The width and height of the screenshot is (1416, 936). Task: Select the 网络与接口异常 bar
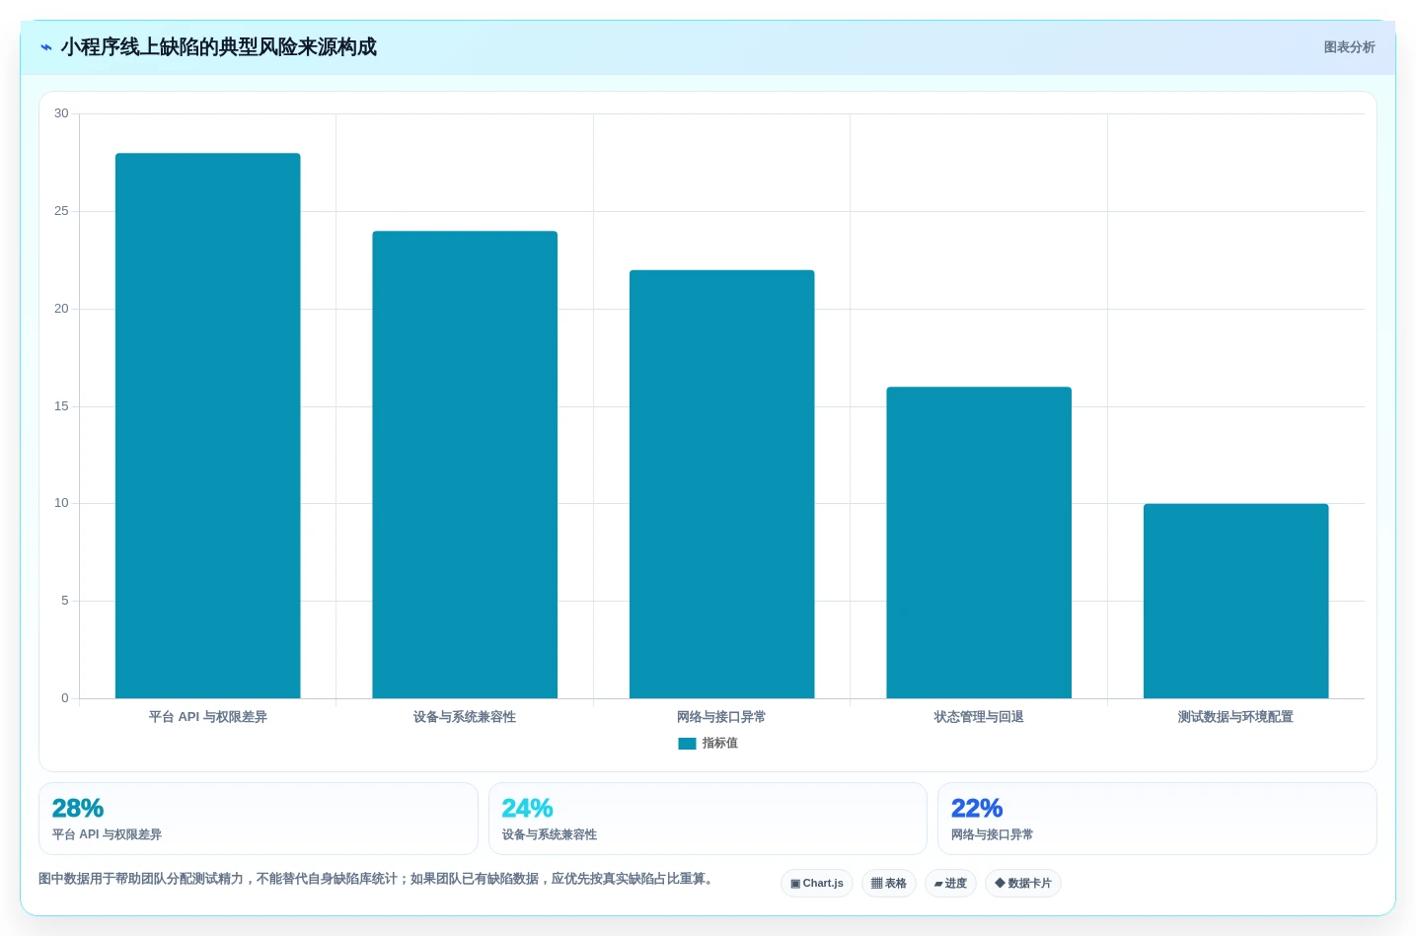click(x=722, y=484)
